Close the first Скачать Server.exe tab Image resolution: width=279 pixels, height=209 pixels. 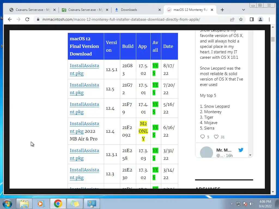[54, 10]
